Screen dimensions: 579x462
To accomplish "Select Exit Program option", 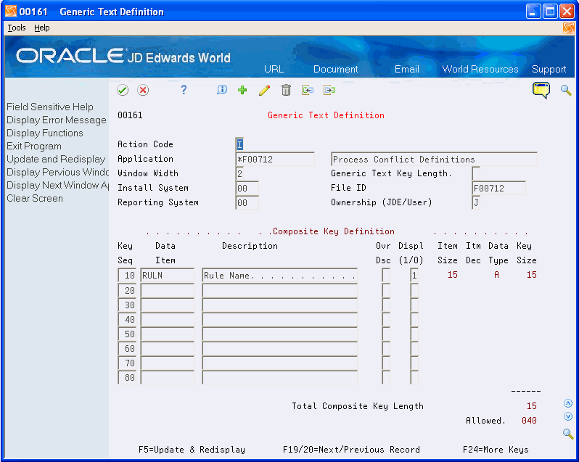I will click(x=34, y=146).
